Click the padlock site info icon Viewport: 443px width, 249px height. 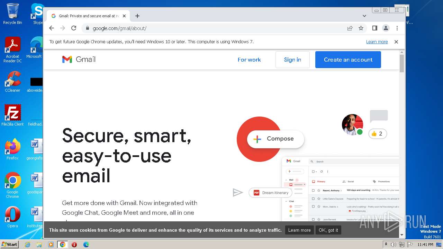click(x=87, y=28)
